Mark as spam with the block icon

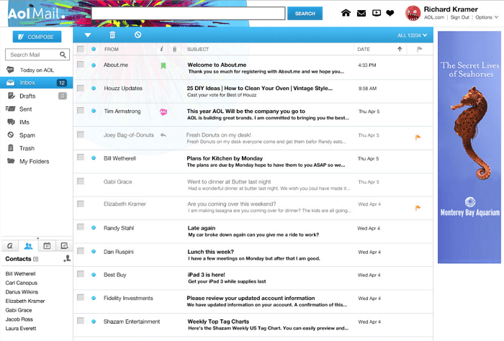coord(138,35)
